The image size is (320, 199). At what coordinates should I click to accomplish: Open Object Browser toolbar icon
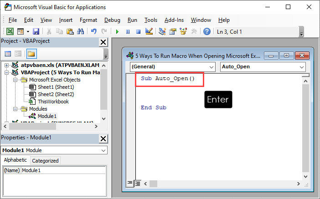point(183,31)
